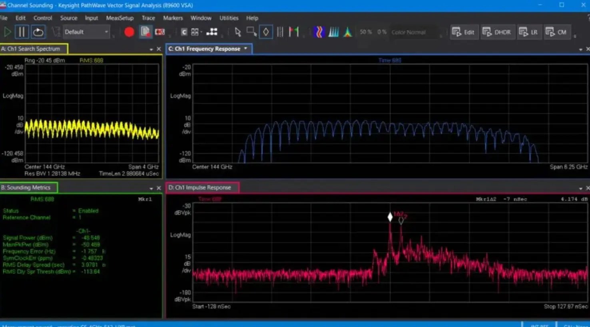590x327 pixels.
Task: Click the red clear-recording icon
Action: tap(160, 32)
